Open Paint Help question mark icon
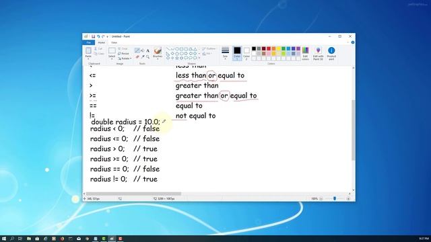Viewport: 431px width, 242px height. point(353,42)
